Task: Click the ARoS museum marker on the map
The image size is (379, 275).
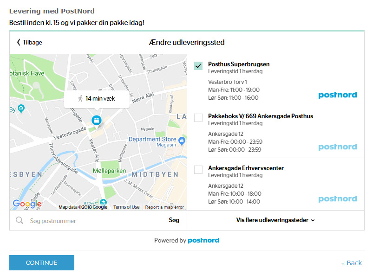Action: tap(103, 202)
